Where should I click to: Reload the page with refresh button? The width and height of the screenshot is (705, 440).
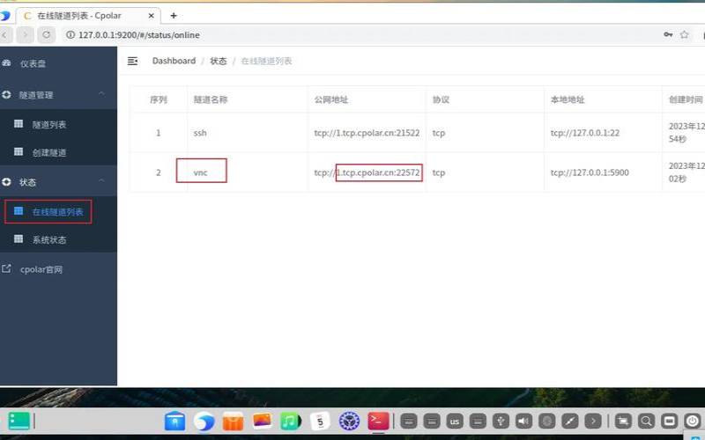(x=47, y=34)
